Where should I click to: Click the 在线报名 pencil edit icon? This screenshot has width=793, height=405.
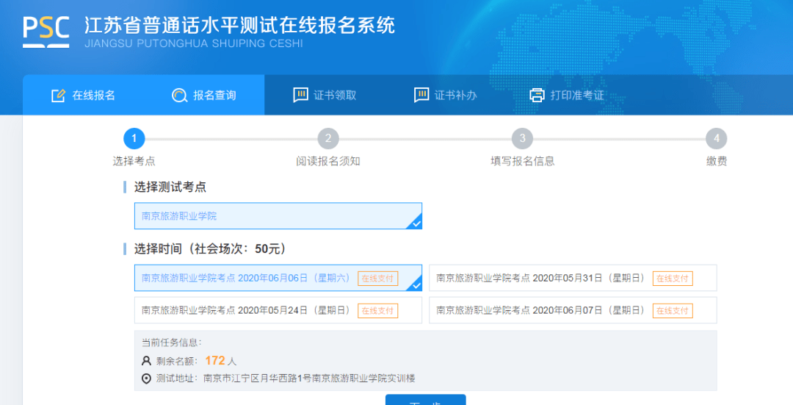pos(58,95)
